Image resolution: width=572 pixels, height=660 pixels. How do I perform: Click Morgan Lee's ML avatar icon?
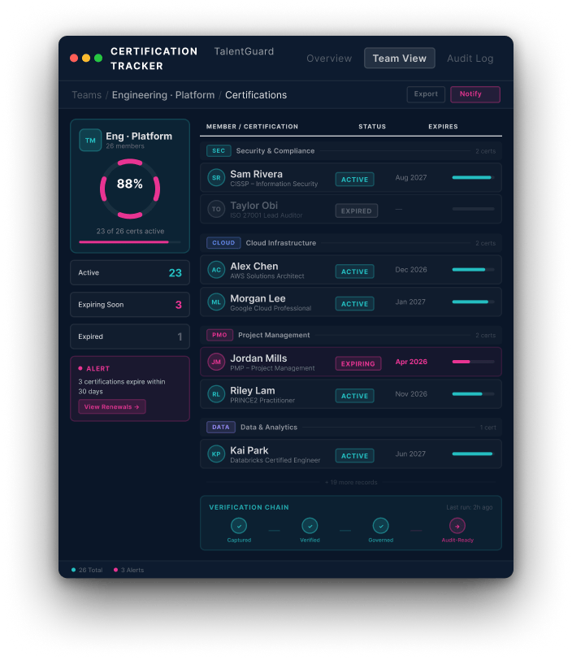pos(216,302)
